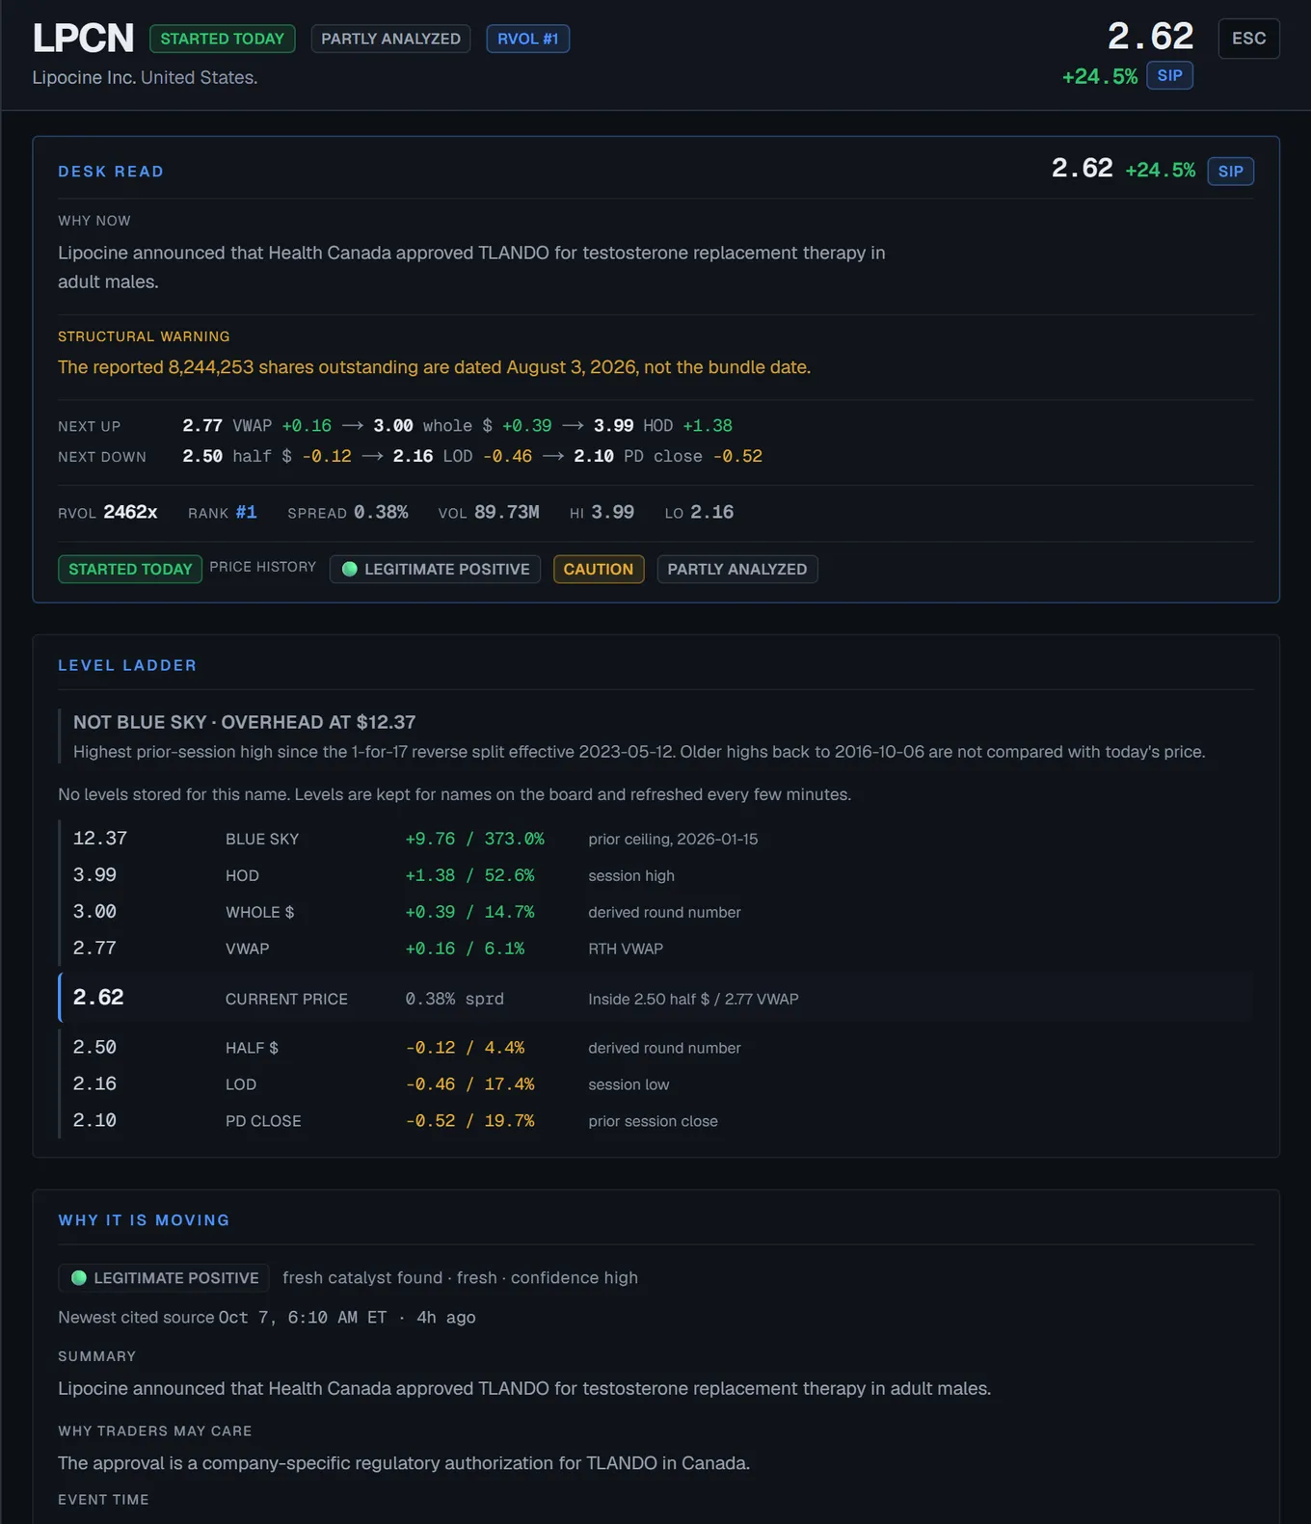
Task: Click the PRICE HISTORY label
Action: coord(263,567)
